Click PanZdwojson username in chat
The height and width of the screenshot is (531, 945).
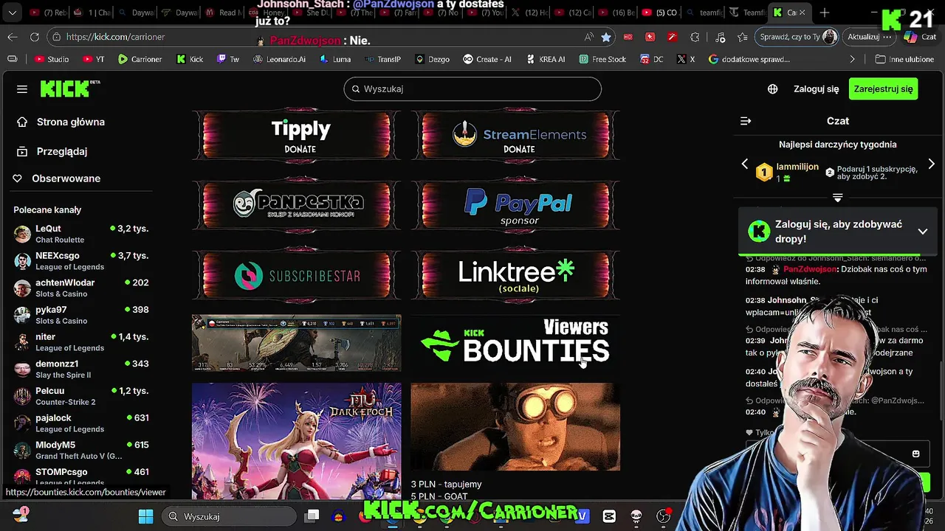point(810,269)
